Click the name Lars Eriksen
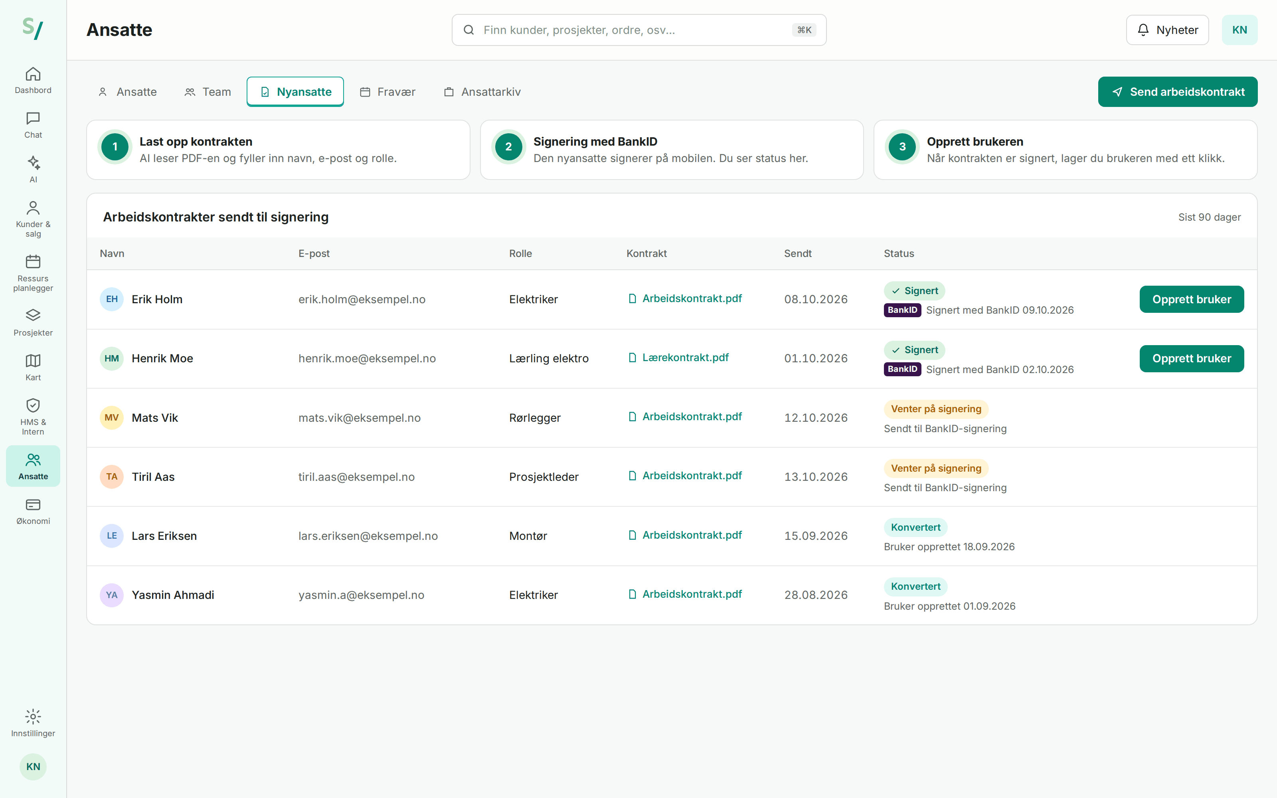Image resolution: width=1277 pixels, height=798 pixels. (164, 536)
